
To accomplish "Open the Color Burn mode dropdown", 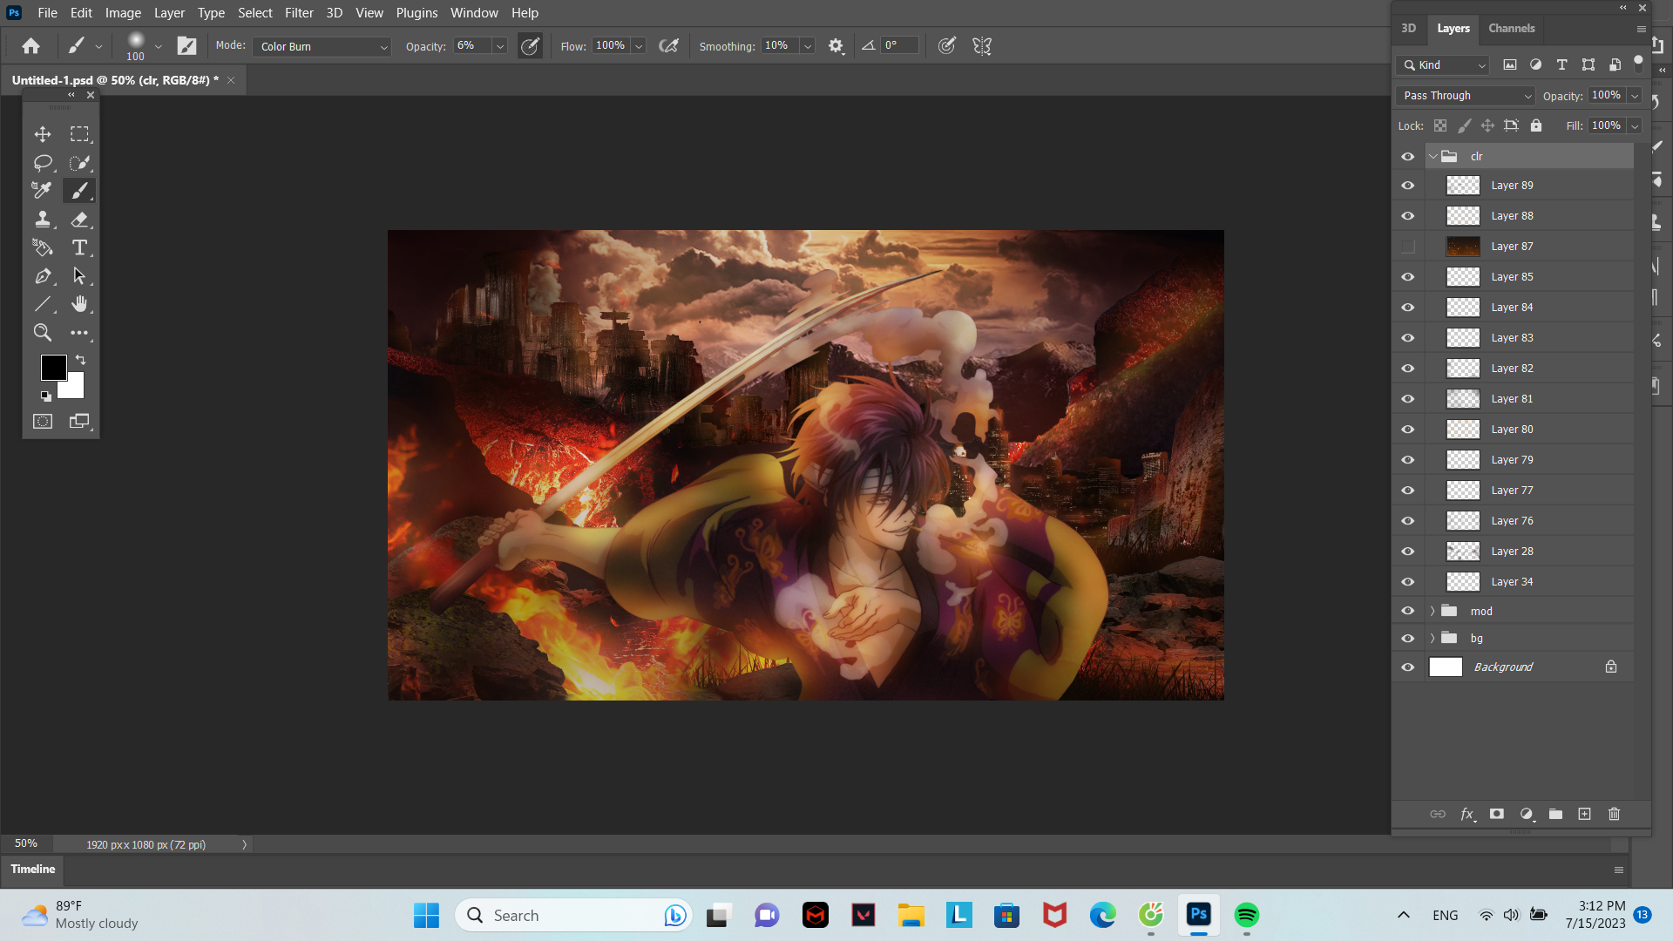I will click(322, 46).
